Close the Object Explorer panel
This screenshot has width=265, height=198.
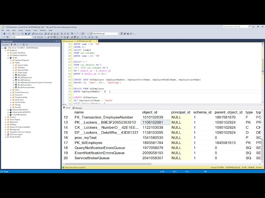59,41
